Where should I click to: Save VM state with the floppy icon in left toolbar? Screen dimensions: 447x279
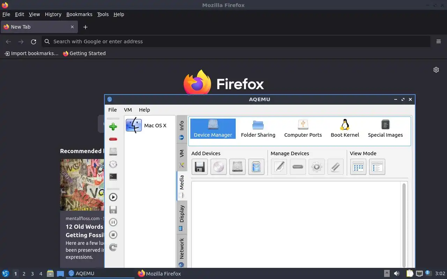point(113,210)
